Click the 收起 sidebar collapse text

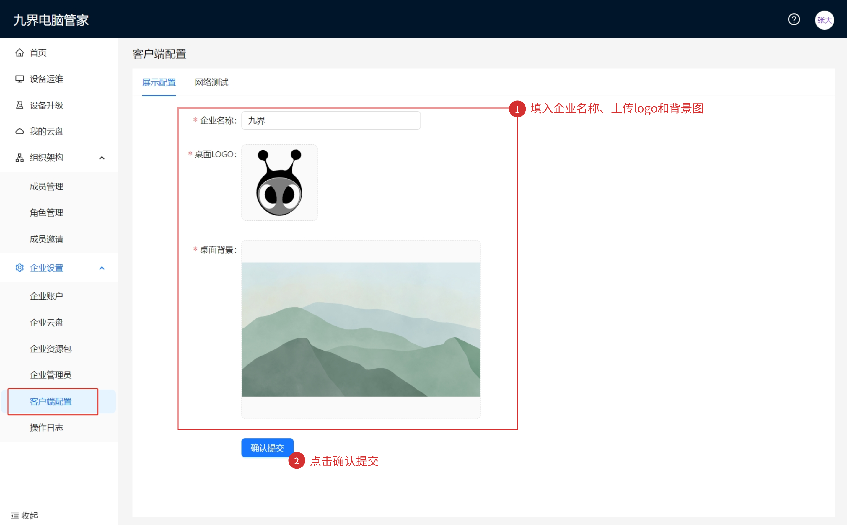(30, 516)
